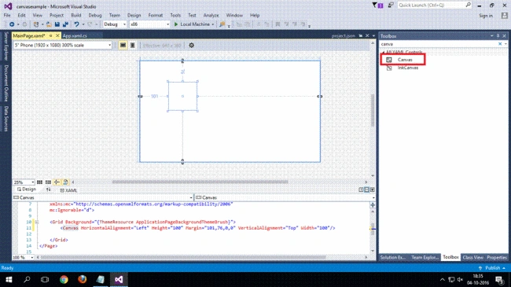Image resolution: width=511 pixels, height=287 pixels.
Task: Open the Properties panel tab
Action: pyautogui.click(x=497, y=258)
